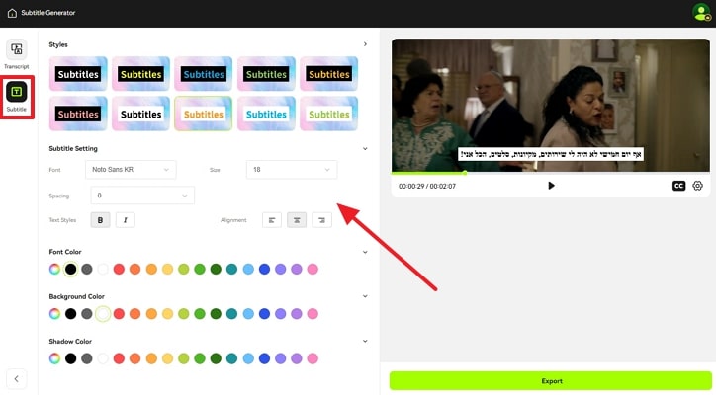
Task: Collapse the Shadow Color section
Action: click(365, 341)
